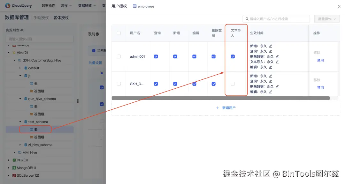Open the 批量操作 dropdown
This screenshot has width=345, height=184.
[327, 19]
